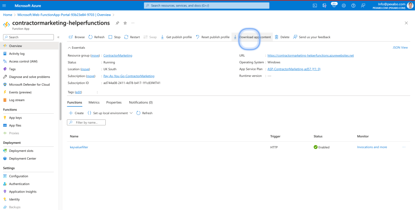Click the account avatar for Info@pexabo.com
The image size is (415, 210).
[411, 5]
